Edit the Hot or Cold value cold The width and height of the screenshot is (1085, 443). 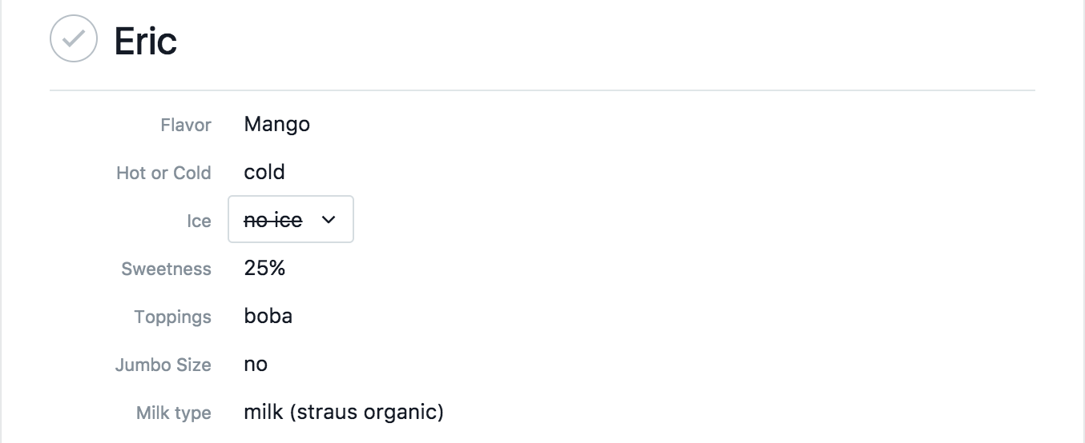[264, 172]
